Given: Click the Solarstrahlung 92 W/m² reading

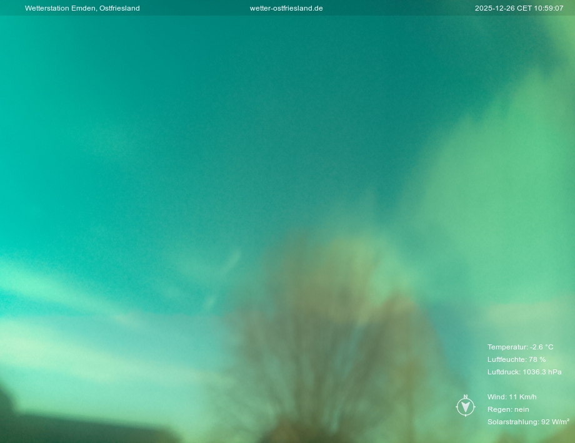Looking at the screenshot, I should pyautogui.click(x=528, y=422).
